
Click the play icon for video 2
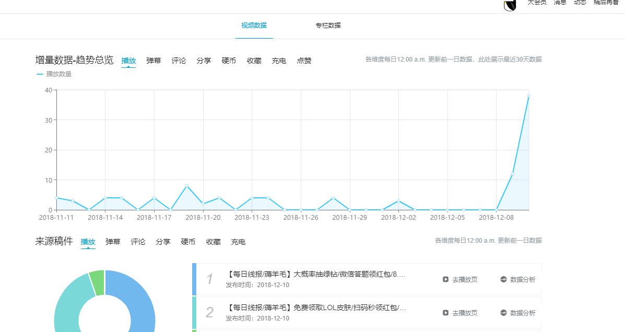(x=445, y=313)
